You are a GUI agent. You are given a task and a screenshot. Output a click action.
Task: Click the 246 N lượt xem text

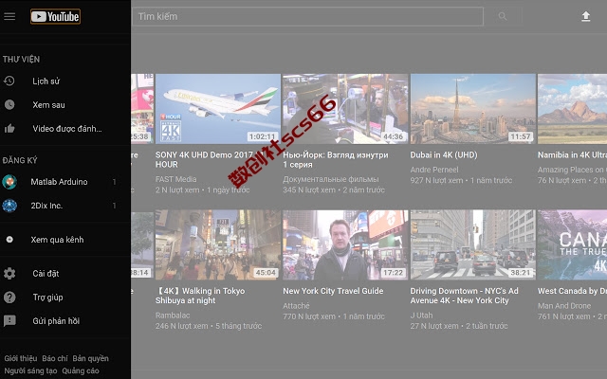(181, 326)
